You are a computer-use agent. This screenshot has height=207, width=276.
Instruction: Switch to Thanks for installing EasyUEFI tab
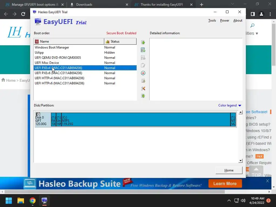[x=162, y=5]
